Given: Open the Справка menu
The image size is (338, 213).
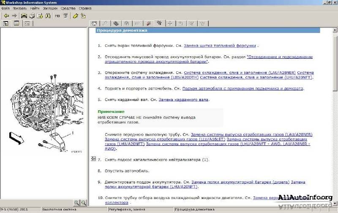Looking at the screenshot, I should tap(85, 8).
